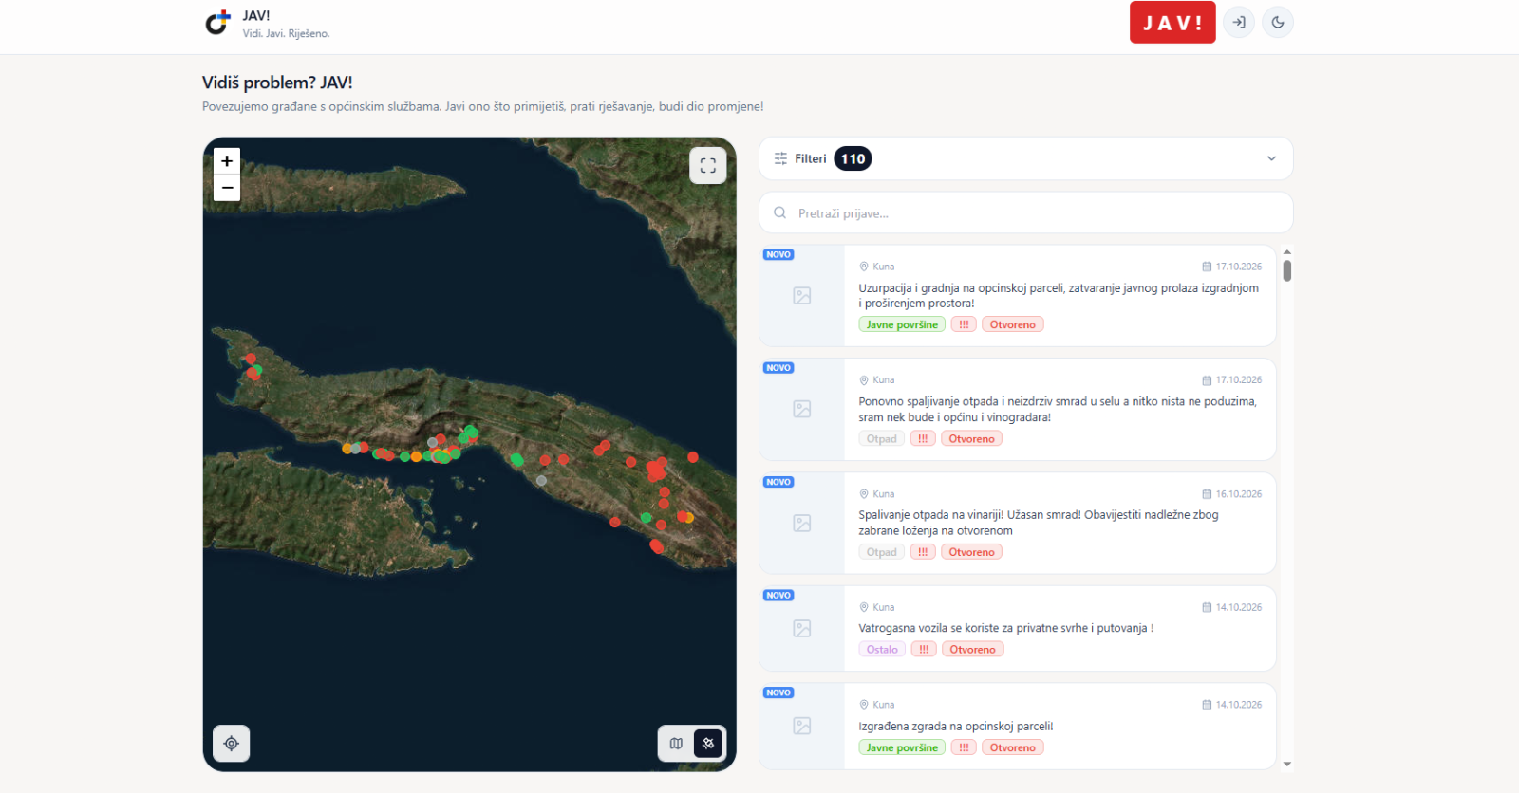
Task: Center map on my location
Action: point(232,744)
